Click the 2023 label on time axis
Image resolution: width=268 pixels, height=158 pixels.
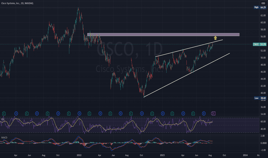[162, 155]
